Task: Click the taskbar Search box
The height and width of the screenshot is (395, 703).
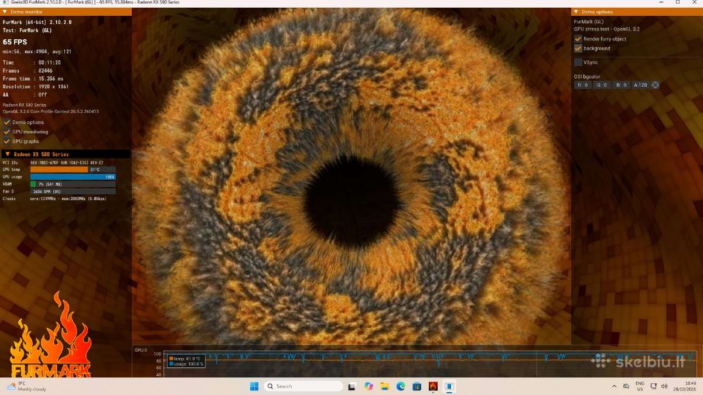Action: (303, 386)
